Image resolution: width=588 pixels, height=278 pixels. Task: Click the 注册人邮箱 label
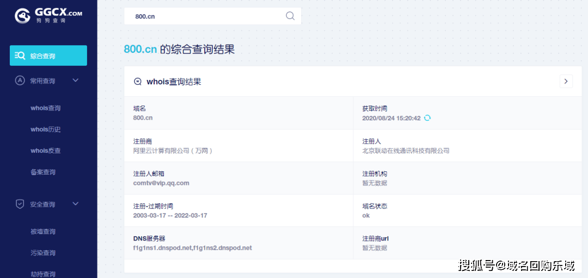click(x=149, y=174)
